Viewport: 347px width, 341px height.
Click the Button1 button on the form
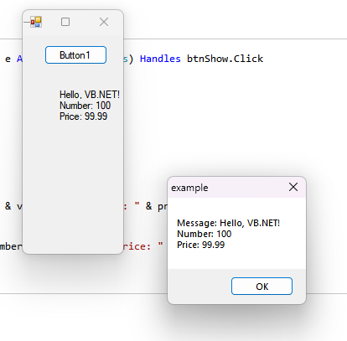(75, 55)
